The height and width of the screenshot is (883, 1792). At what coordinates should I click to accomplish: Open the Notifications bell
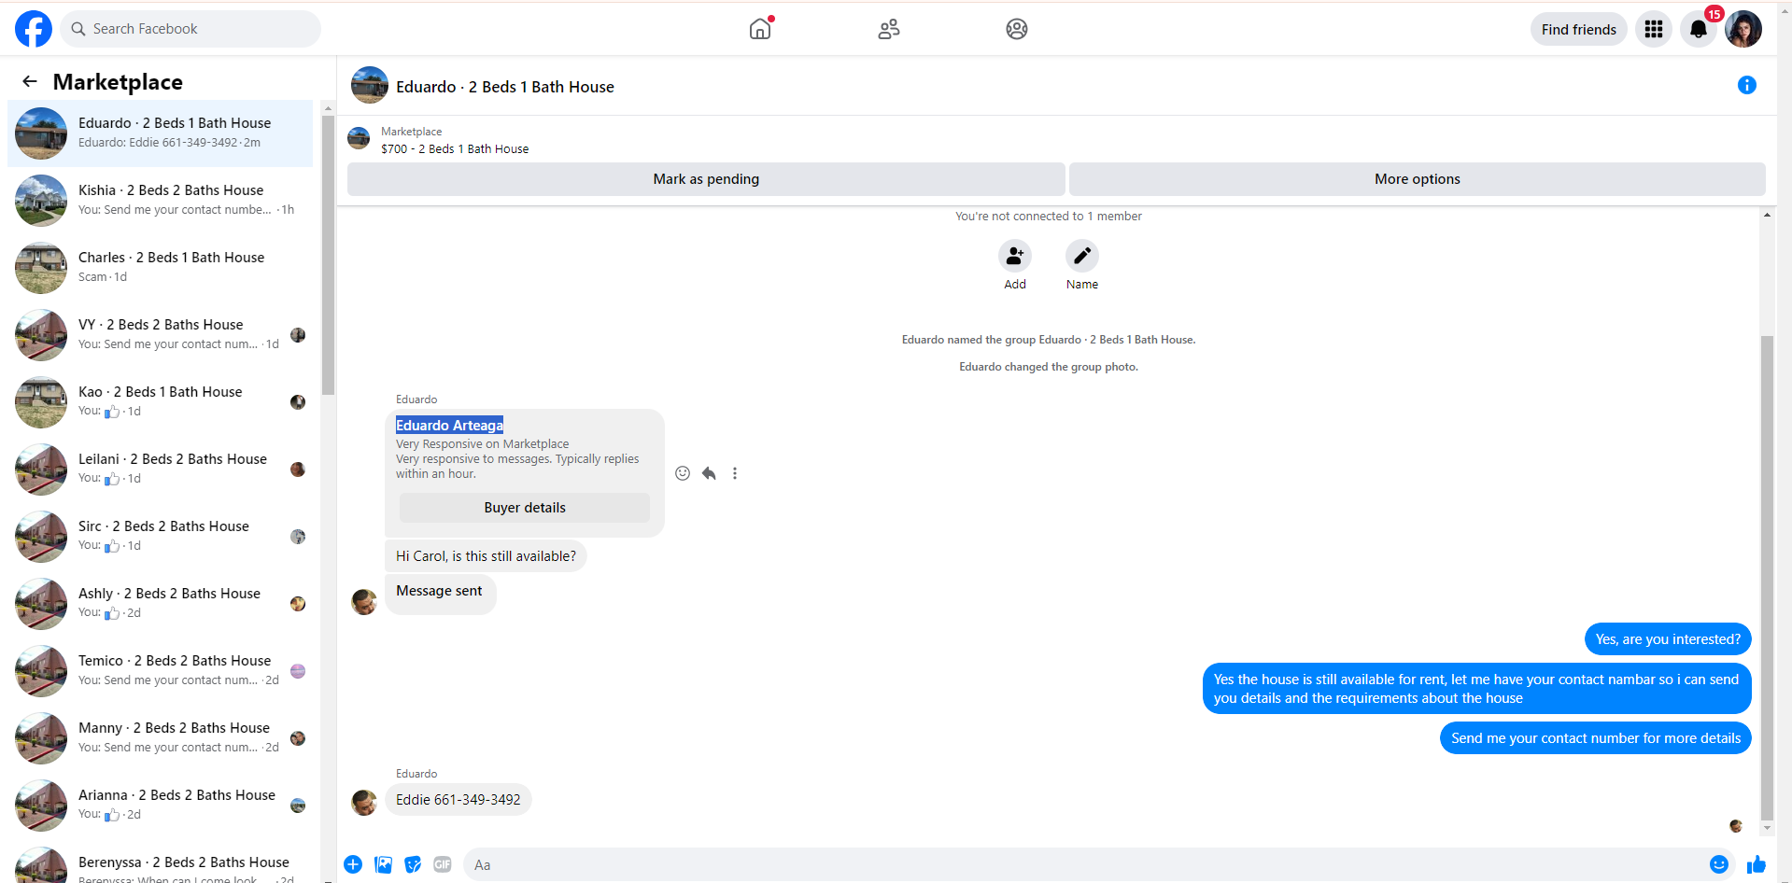coord(1699,29)
